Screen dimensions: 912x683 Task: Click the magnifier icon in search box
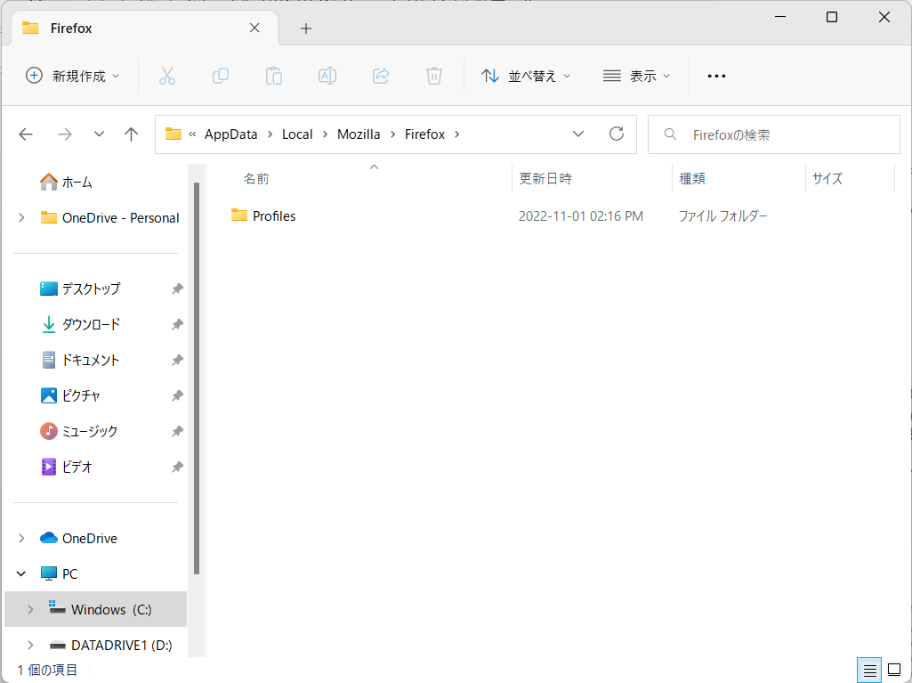(x=670, y=134)
